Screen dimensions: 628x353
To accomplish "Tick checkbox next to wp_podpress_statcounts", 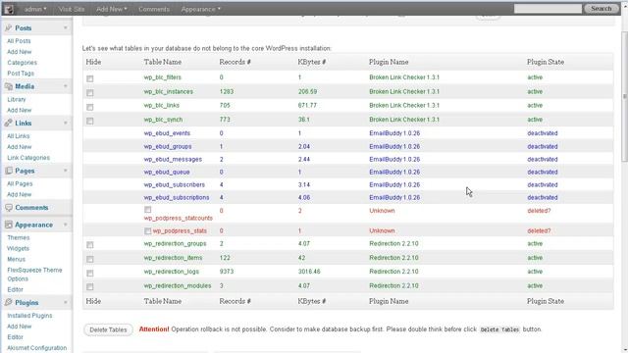I will [x=148, y=210].
